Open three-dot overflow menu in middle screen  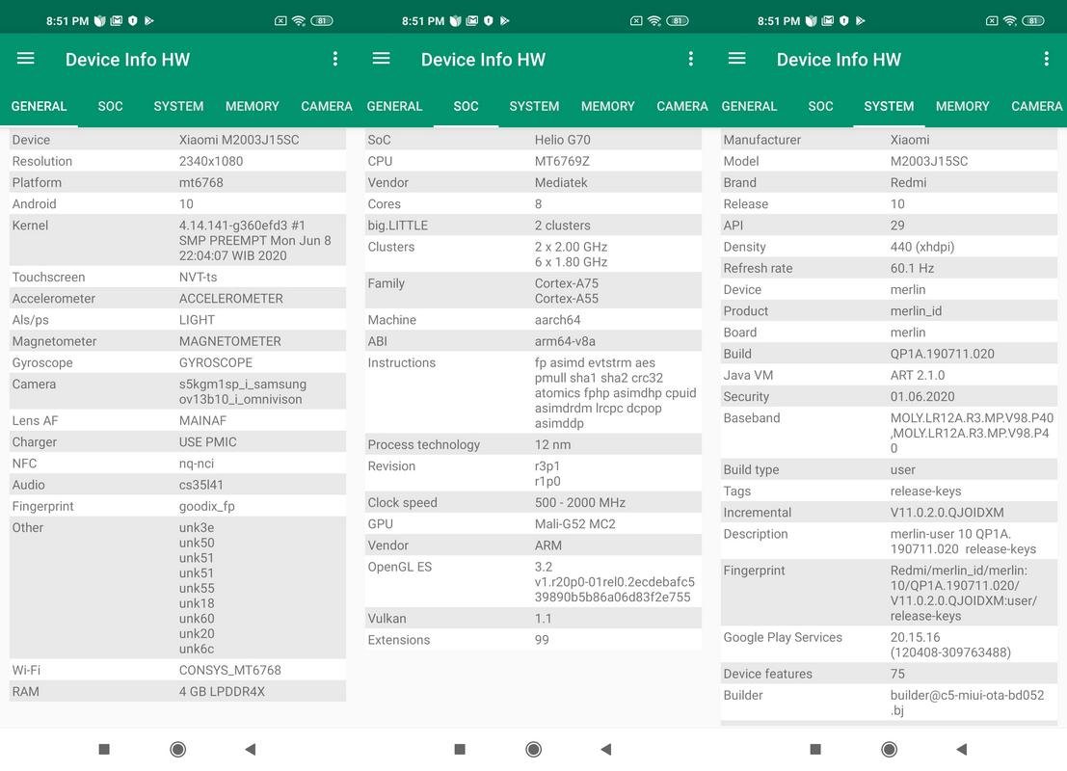(x=691, y=59)
